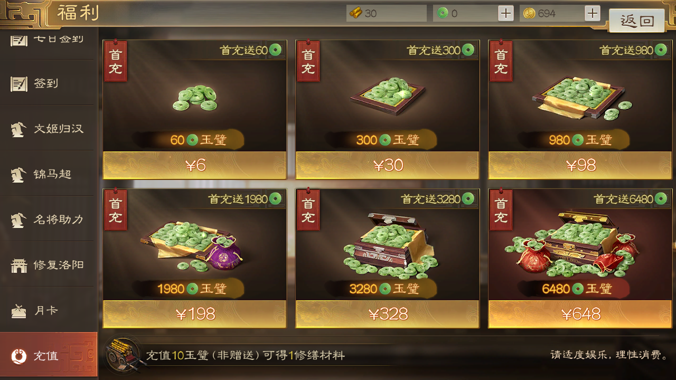The width and height of the screenshot is (676, 380).
Task: Click the repair materials cart icon
Action: click(x=120, y=355)
